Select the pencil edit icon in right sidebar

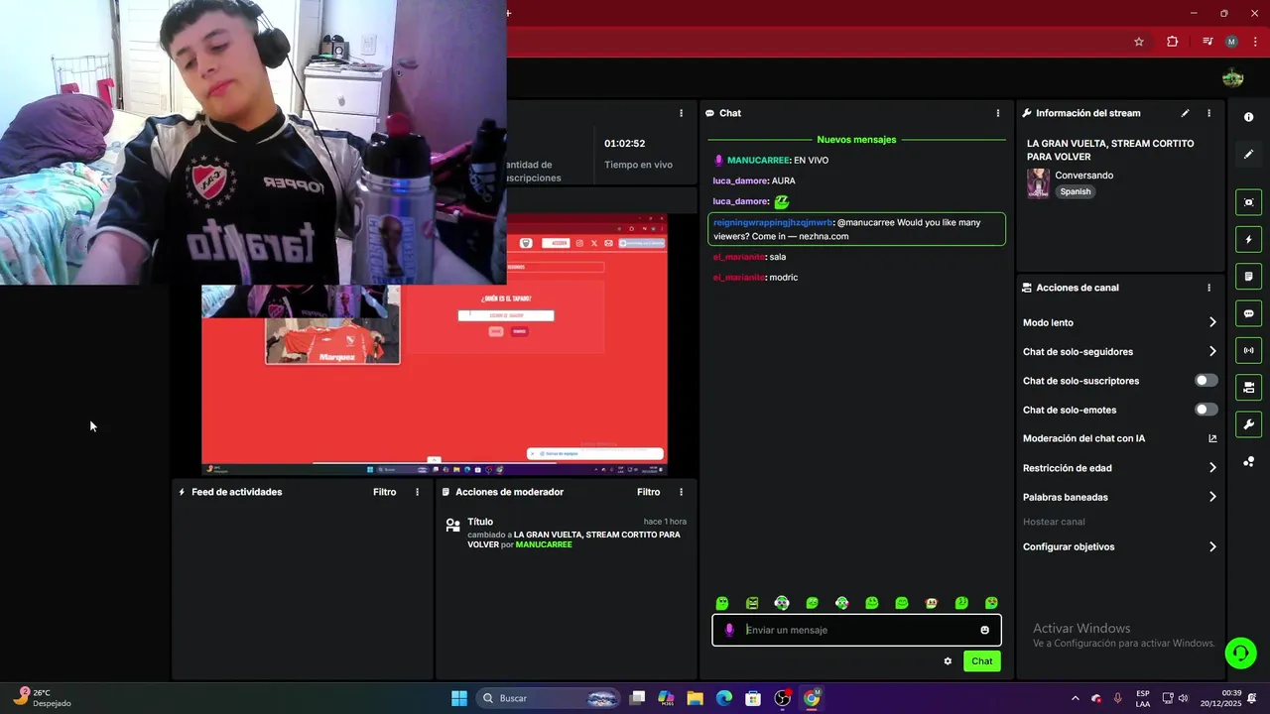coord(1248,154)
